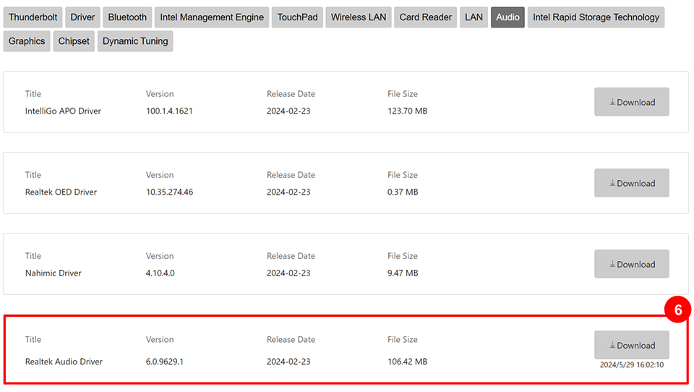Click the Realtek OED Driver title

[x=61, y=192]
